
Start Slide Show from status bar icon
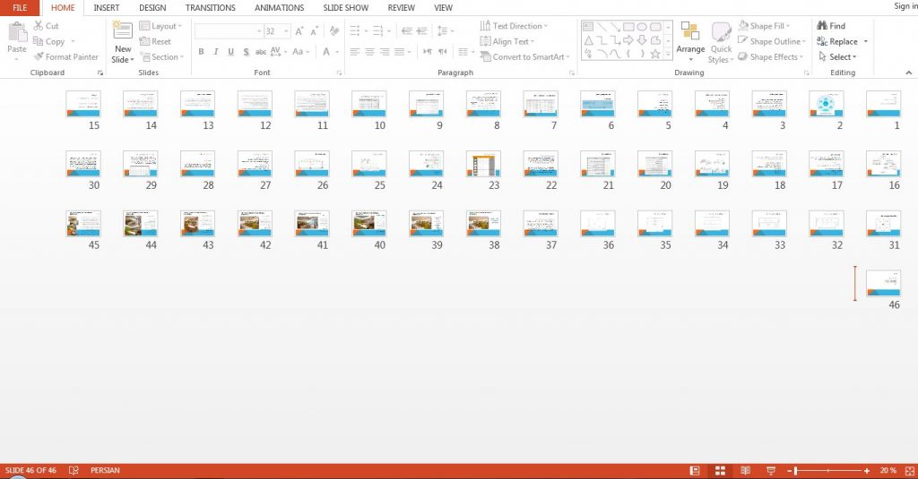[x=771, y=470]
